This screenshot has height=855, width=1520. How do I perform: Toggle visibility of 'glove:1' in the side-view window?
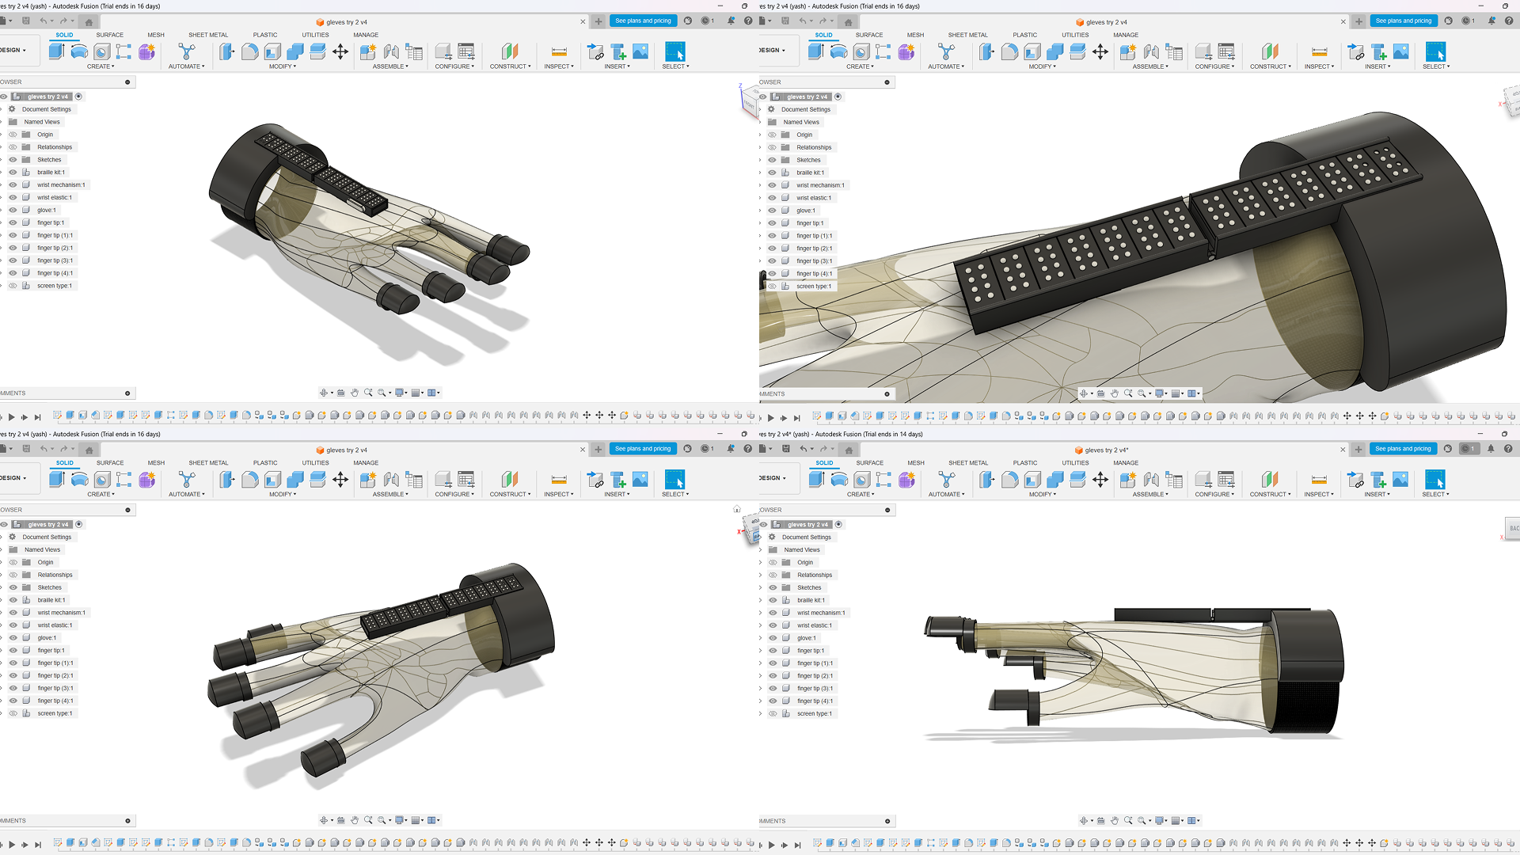[773, 638]
